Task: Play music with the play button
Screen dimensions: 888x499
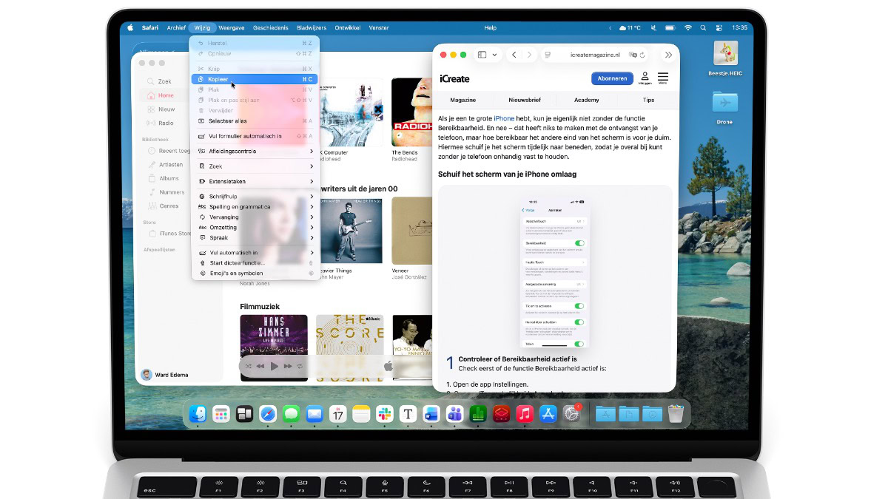Action: coord(275,366)
